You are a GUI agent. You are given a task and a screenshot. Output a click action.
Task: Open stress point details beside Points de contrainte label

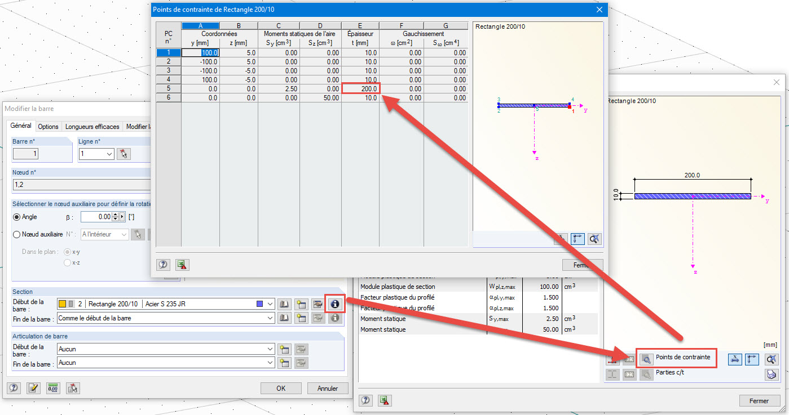coord(646,358)
